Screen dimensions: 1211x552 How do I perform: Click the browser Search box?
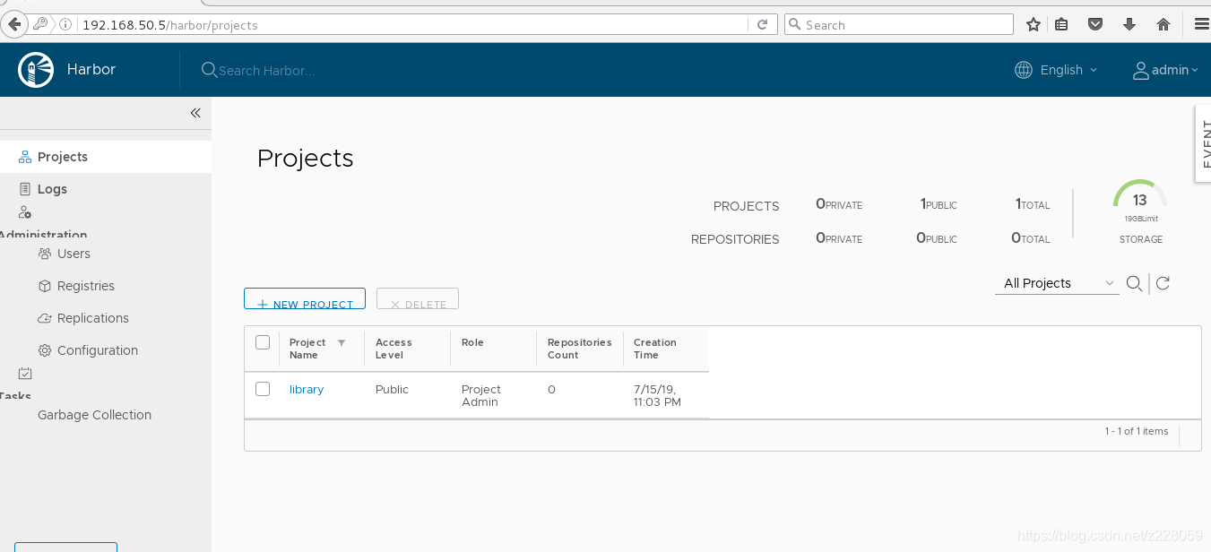pyautogui.click(x=899, y=25)
